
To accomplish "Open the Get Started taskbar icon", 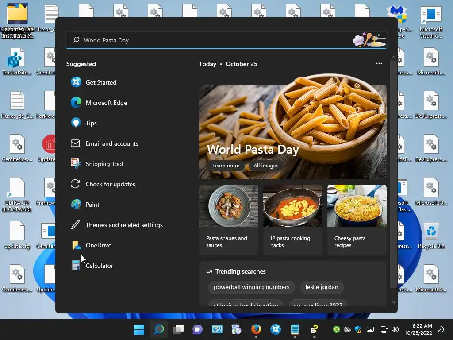I will click(275, 329).
